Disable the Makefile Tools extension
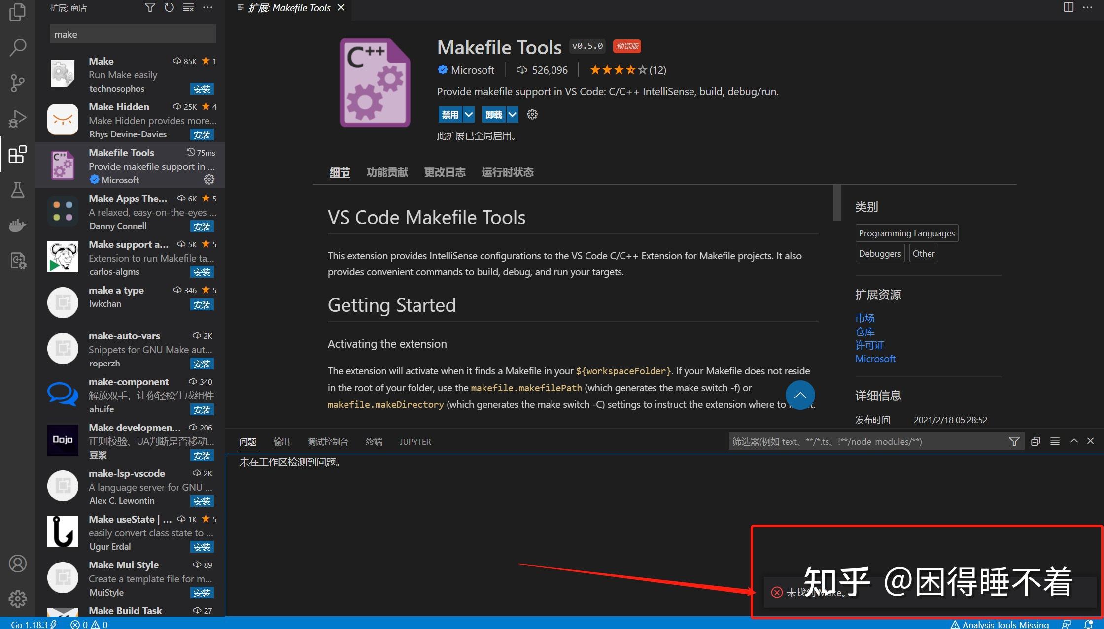 (x=450, y=115)
